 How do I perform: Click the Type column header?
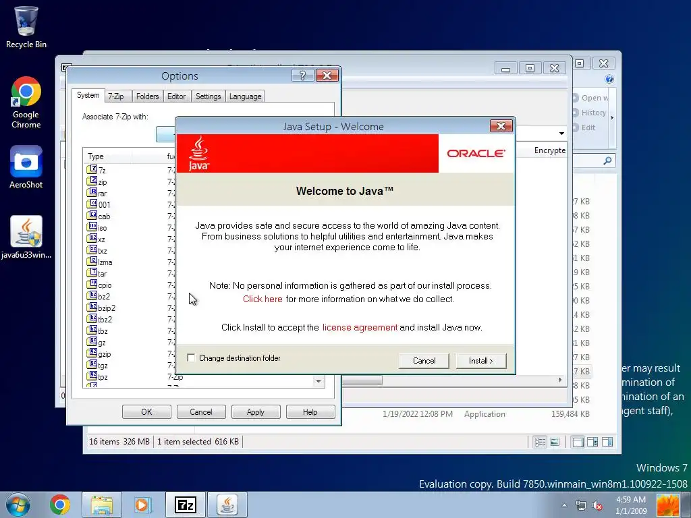(107, 156)
